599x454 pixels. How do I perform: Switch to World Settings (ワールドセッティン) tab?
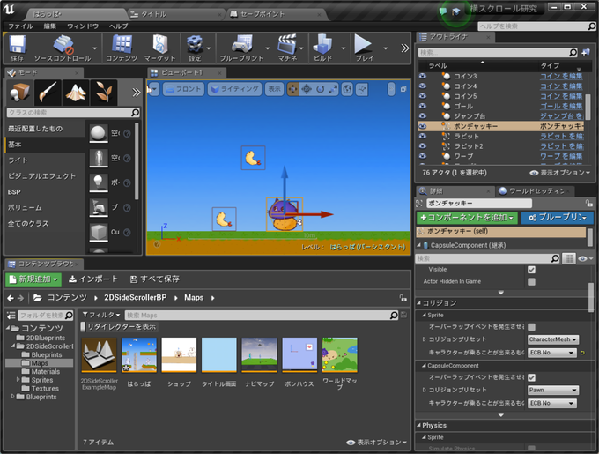(x=536, y=191)
